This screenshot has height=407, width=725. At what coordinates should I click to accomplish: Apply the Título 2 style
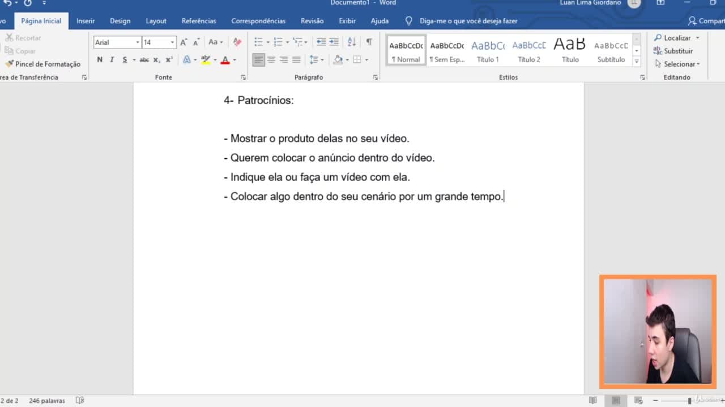coord(529,51)
